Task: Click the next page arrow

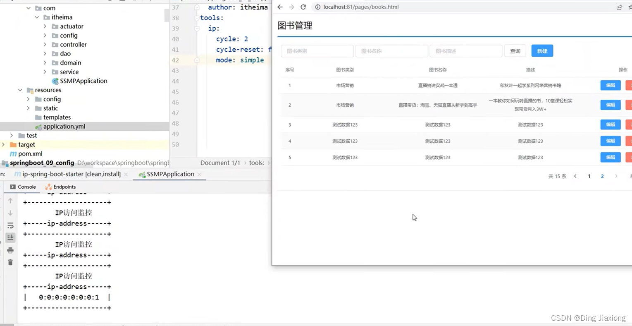Action: click(616, 176)
